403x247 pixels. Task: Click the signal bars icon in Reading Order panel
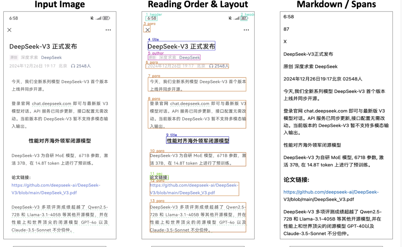pos(236,18)
